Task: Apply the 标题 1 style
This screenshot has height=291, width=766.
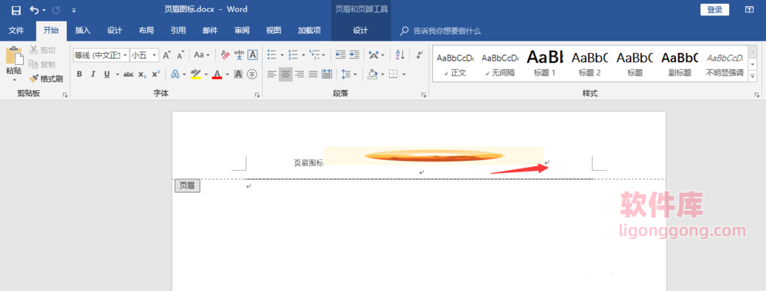Action: point(545,64)
